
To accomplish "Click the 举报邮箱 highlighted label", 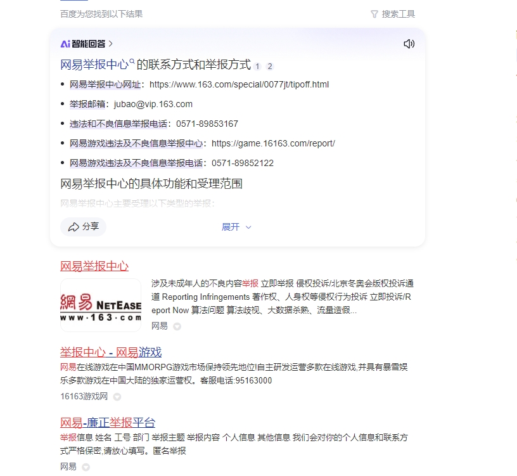I will pyautogui.click(x=87, y=104).
